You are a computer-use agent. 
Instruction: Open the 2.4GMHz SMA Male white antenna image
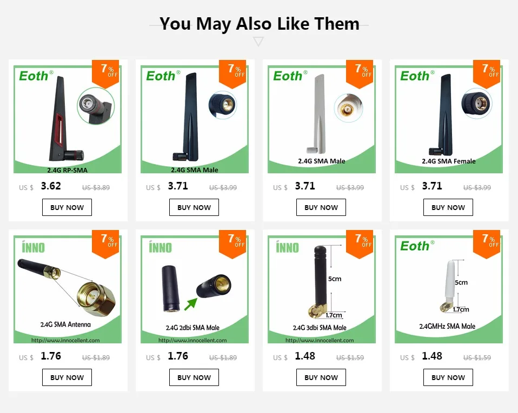pyautogui.click(x=449, y=289)
